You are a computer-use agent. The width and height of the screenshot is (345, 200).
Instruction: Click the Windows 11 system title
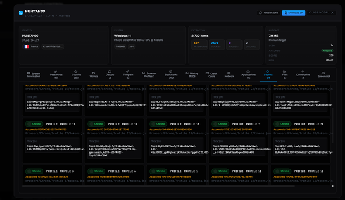pyautogui.click(x=122, y=36)
